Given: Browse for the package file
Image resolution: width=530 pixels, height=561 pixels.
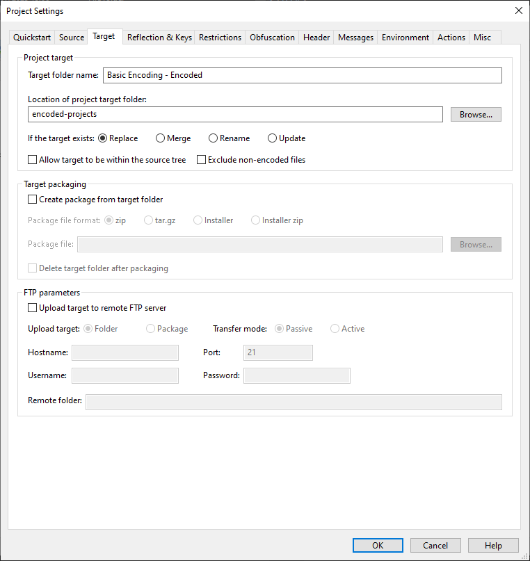Looking at the screenshot, I should [x=476, y=245].
